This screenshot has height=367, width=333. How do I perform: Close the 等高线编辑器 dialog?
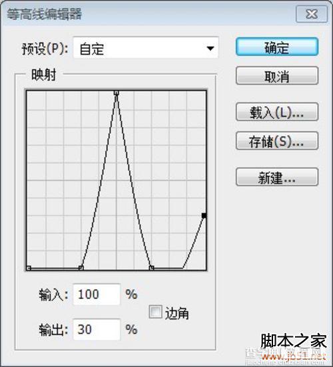click(312, 14)
